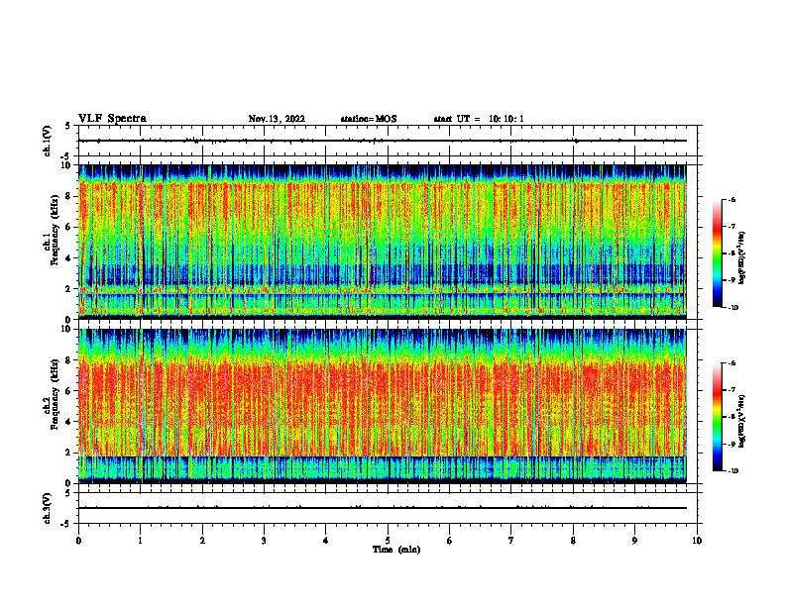Screen dimensions: 785x606
Task: Click the time axis tick label "6"
Action: pyautogui.click(x=450, y=541)
